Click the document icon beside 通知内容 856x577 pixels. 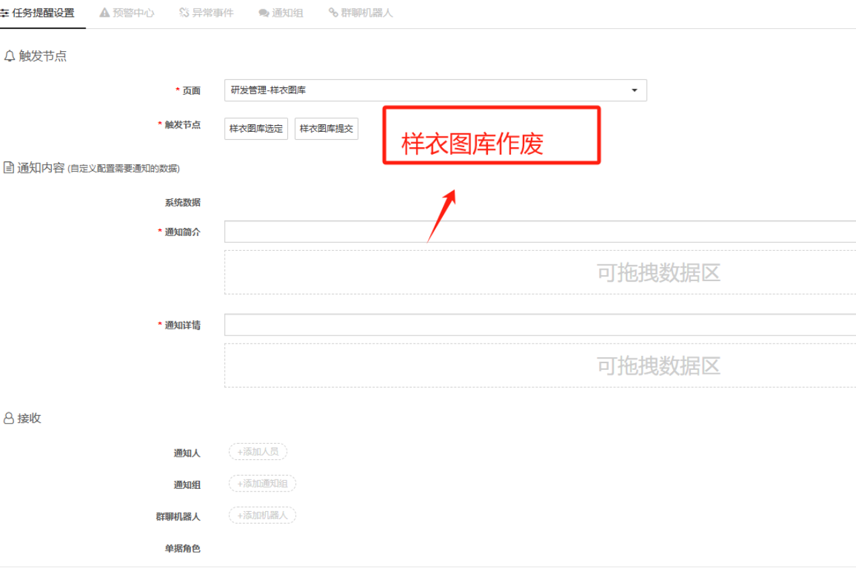point(9,167)
